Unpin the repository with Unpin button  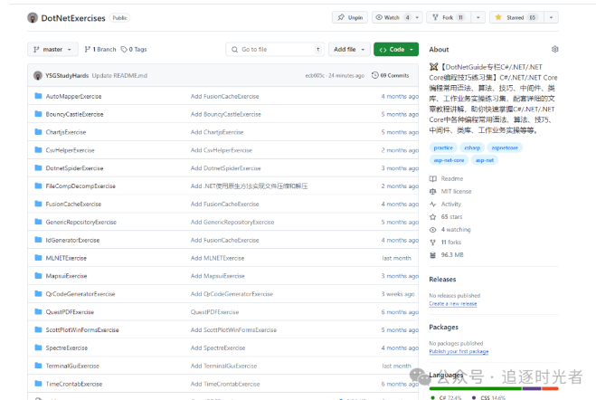click(x=350, y=17)
